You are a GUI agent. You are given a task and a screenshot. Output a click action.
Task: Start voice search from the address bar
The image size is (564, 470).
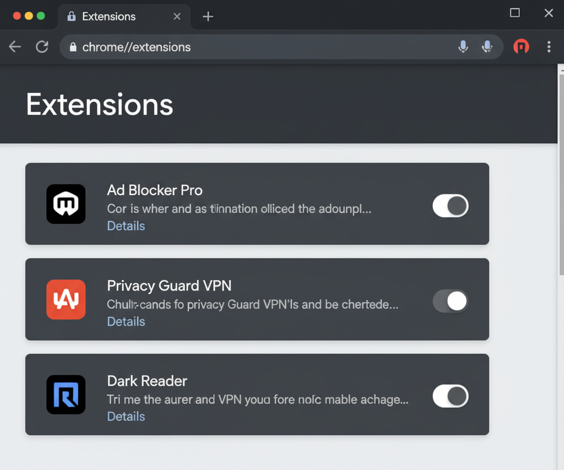487,47
